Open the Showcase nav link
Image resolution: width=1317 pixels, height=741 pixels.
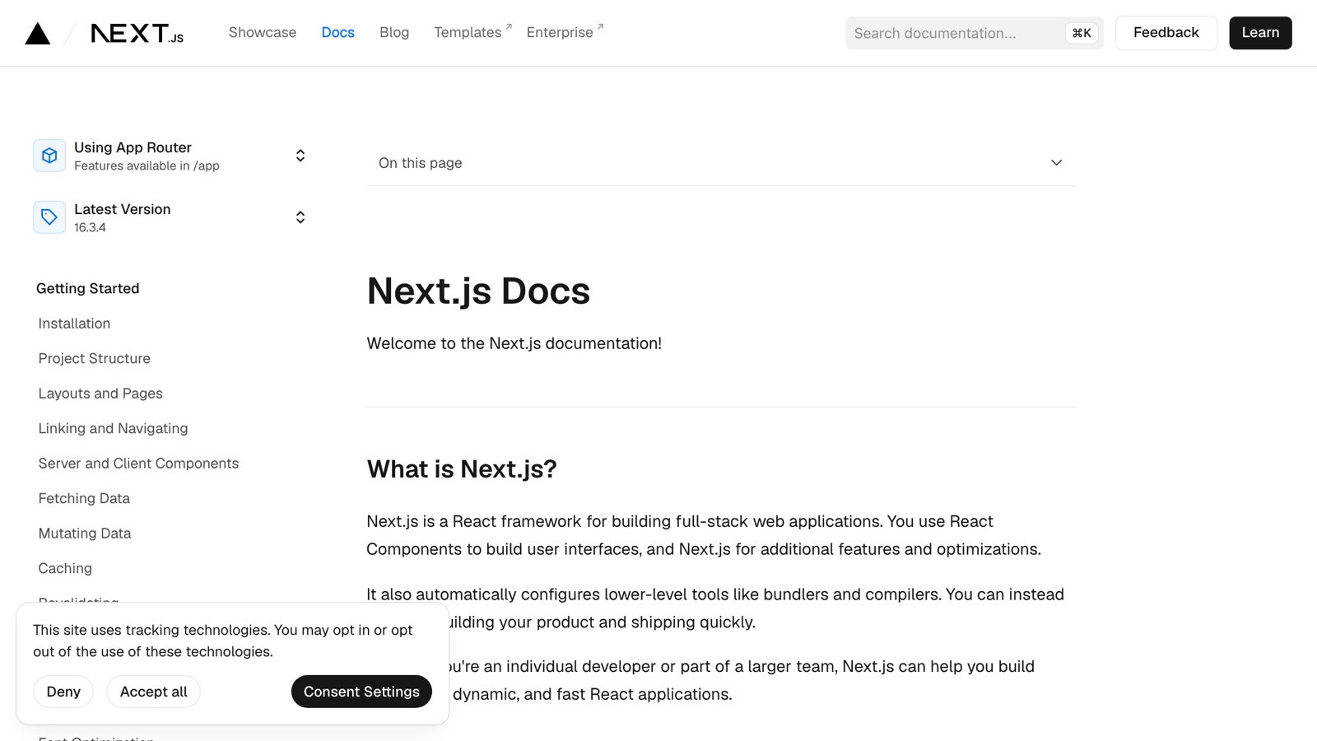(263, 32)
